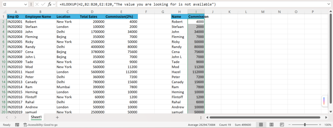
Task: Select column header I
Action: point(196,12)
